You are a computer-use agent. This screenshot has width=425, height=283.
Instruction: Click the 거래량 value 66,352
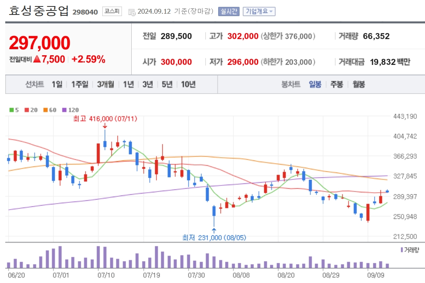pos(376,36)
